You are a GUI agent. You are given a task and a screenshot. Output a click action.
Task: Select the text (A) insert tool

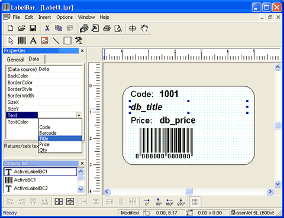coord(33,41)
